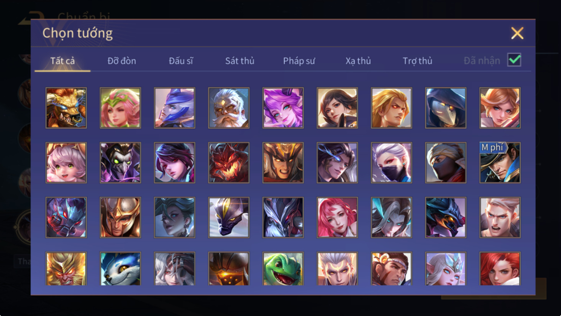Click the "Tất cả" tab
The width and height of the screenshot is (561, 316).
click(x=62, y=61)
